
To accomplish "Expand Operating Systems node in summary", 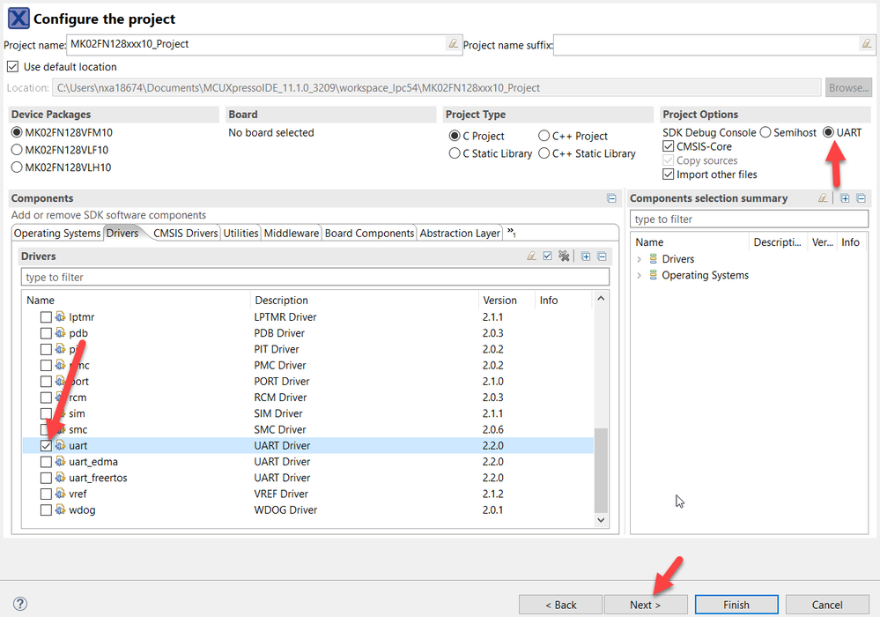I will point(639,276).
